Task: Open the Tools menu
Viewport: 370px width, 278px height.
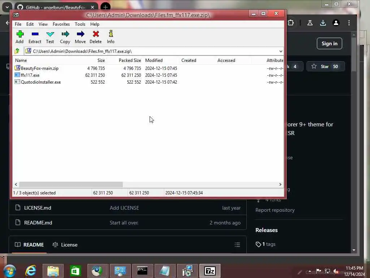Action: (x=80, y=24)
